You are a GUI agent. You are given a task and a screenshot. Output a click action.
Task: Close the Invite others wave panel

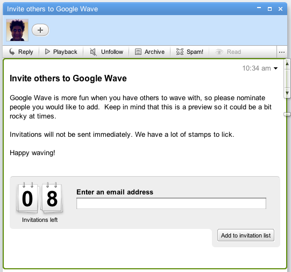pos(280,9)
